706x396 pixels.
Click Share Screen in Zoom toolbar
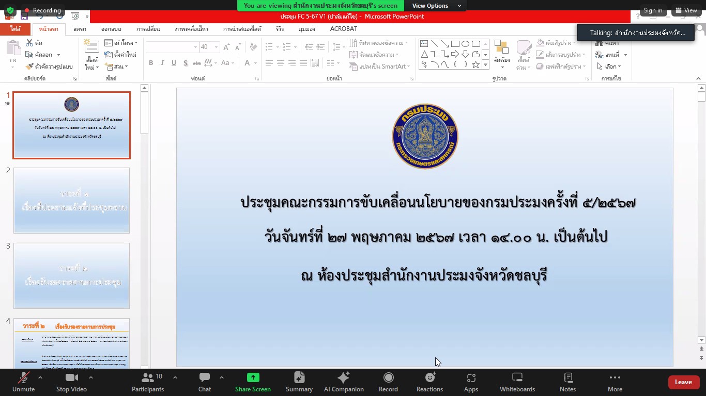253,382
